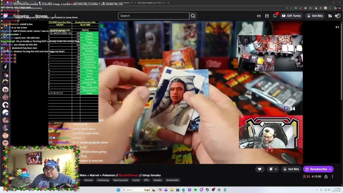Open Microsoft Edge from the taskbar

(x=184, y=190)
